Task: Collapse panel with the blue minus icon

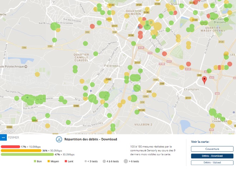Action: pyautogui.click(x=3, y=137)
